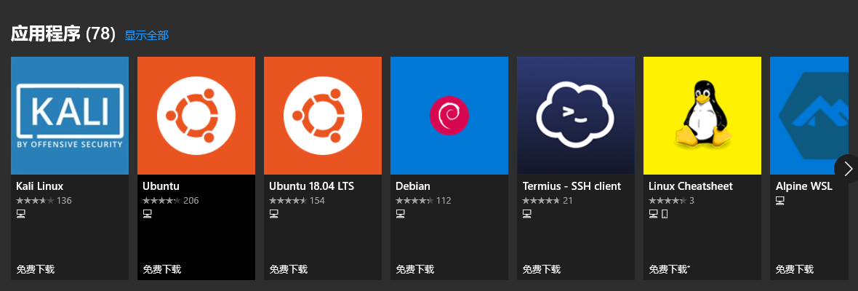The width and height of the screenshot is (858, 291).
Task: Click the PC device icon under Ubuntu
Action: [147, 214]
